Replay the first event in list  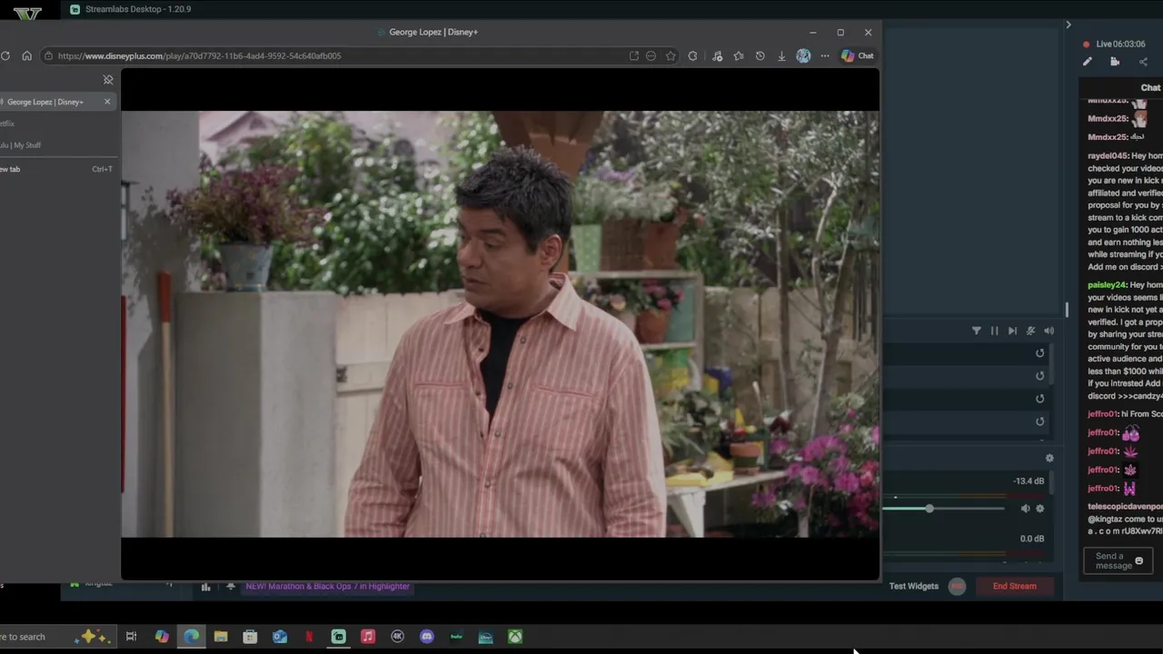point(1040,353)
